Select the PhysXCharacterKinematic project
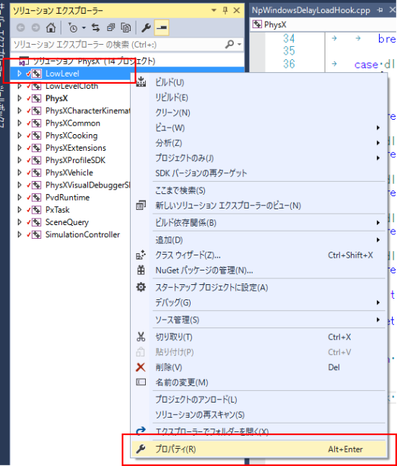This screenshot has height=466, width=397. tap(88, 110)
